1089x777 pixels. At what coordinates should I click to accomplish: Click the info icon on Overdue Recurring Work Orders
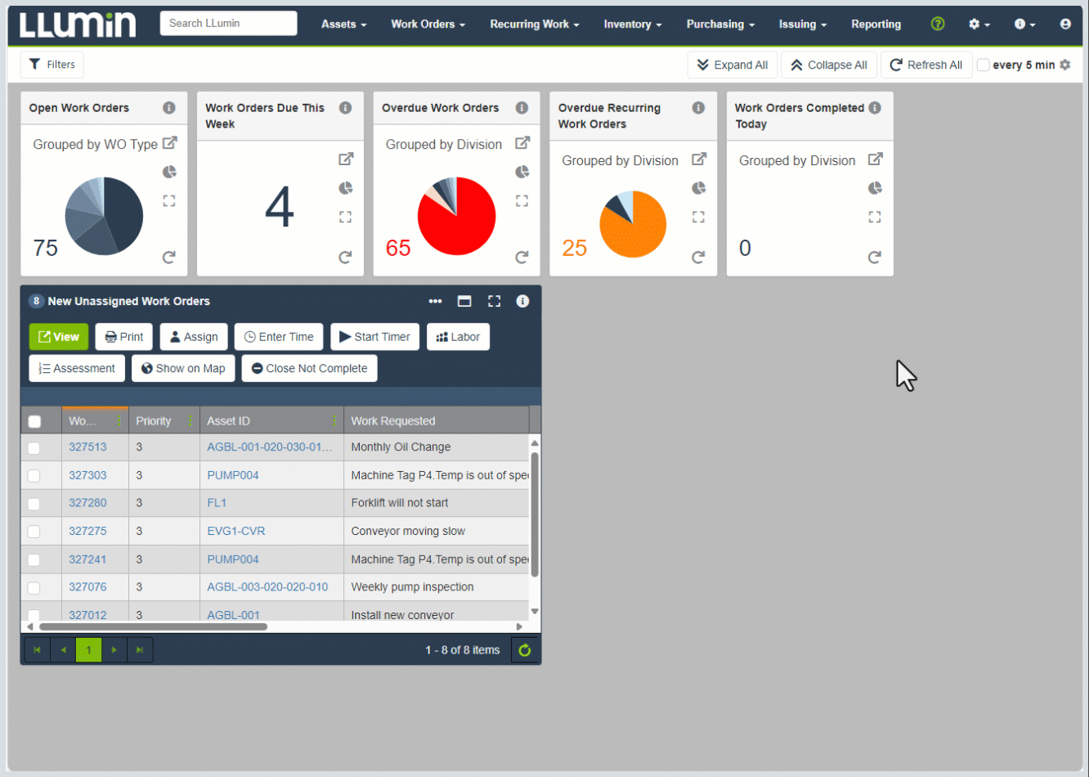pyautogui.click(x=699, y=107)
